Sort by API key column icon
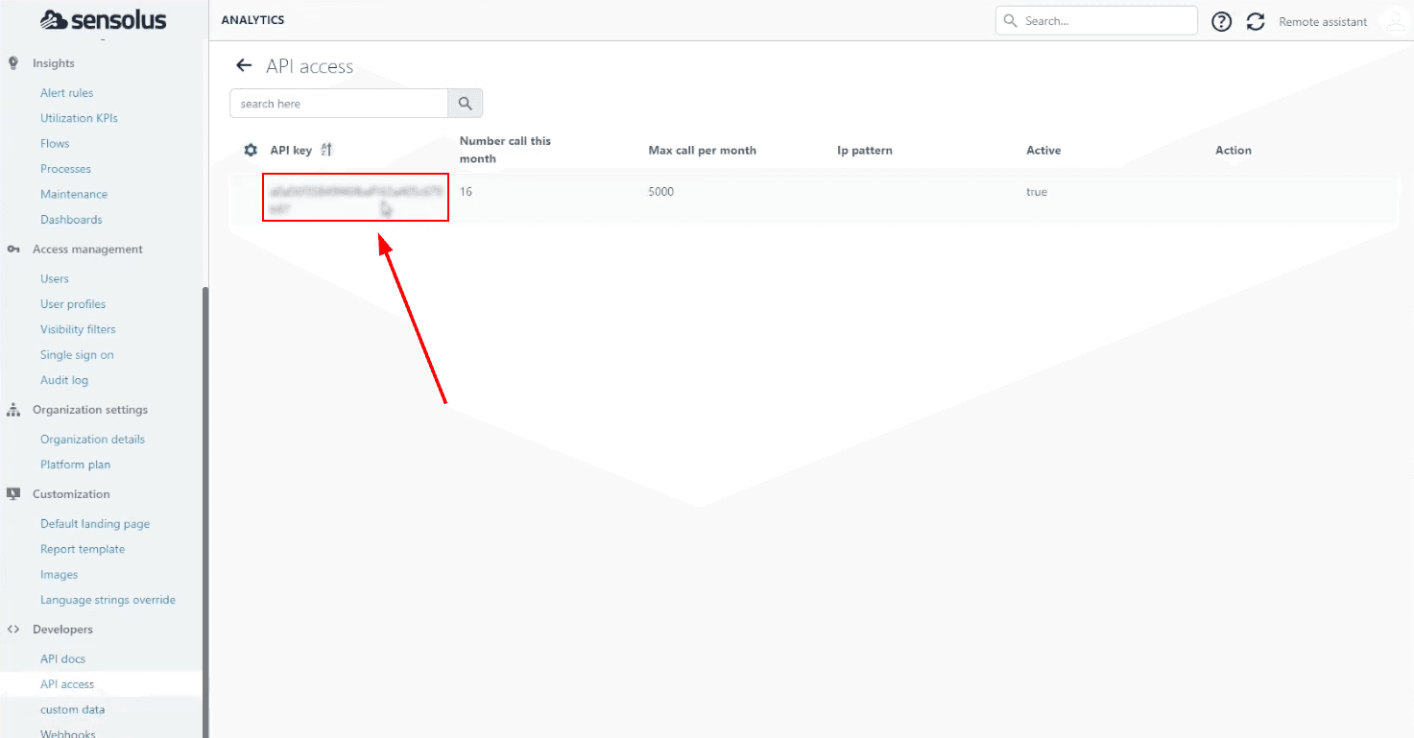Viewport: 1414px width, 738px height. [x=326, y=150]
